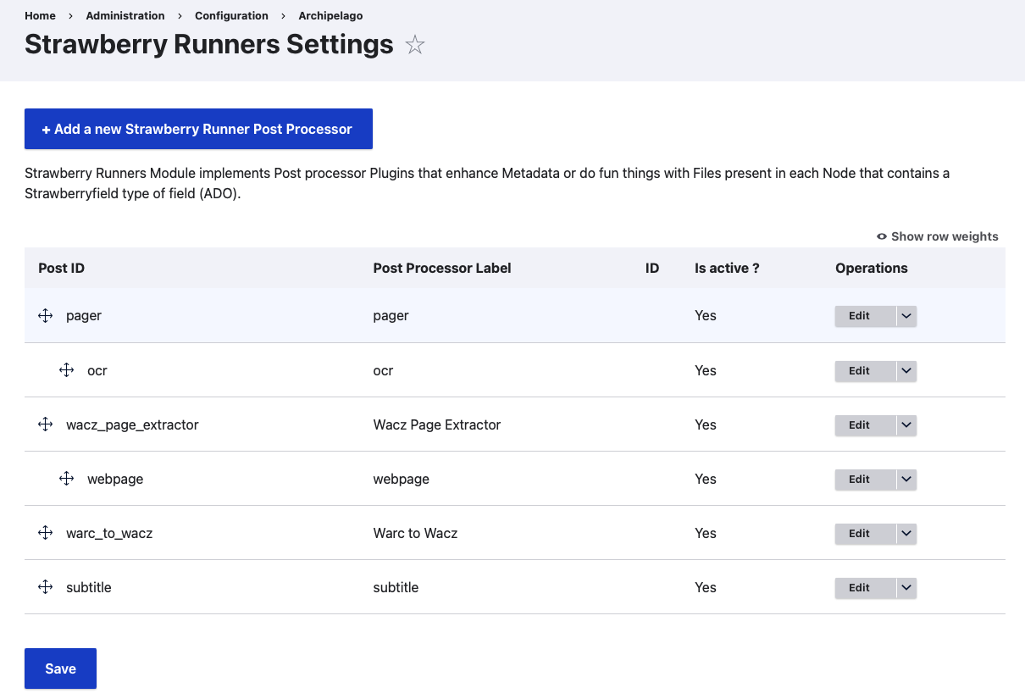Screen dimensions: 1025x699
Task: Edit the Warc to Wacz processor
Action: 865,534
